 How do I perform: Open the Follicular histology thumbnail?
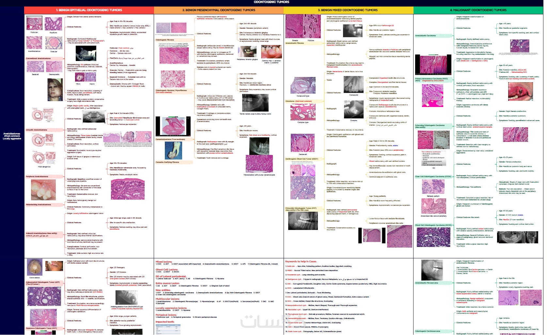(x=34, y=24)
